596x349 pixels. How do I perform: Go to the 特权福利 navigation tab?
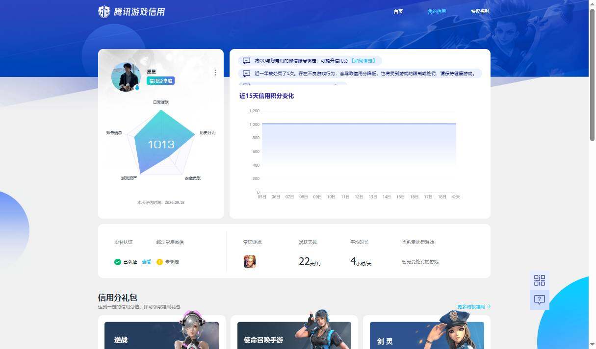[x=480, y=11]
